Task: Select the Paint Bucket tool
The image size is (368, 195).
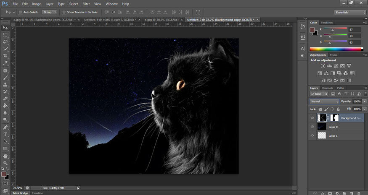Action: point(5,106)
